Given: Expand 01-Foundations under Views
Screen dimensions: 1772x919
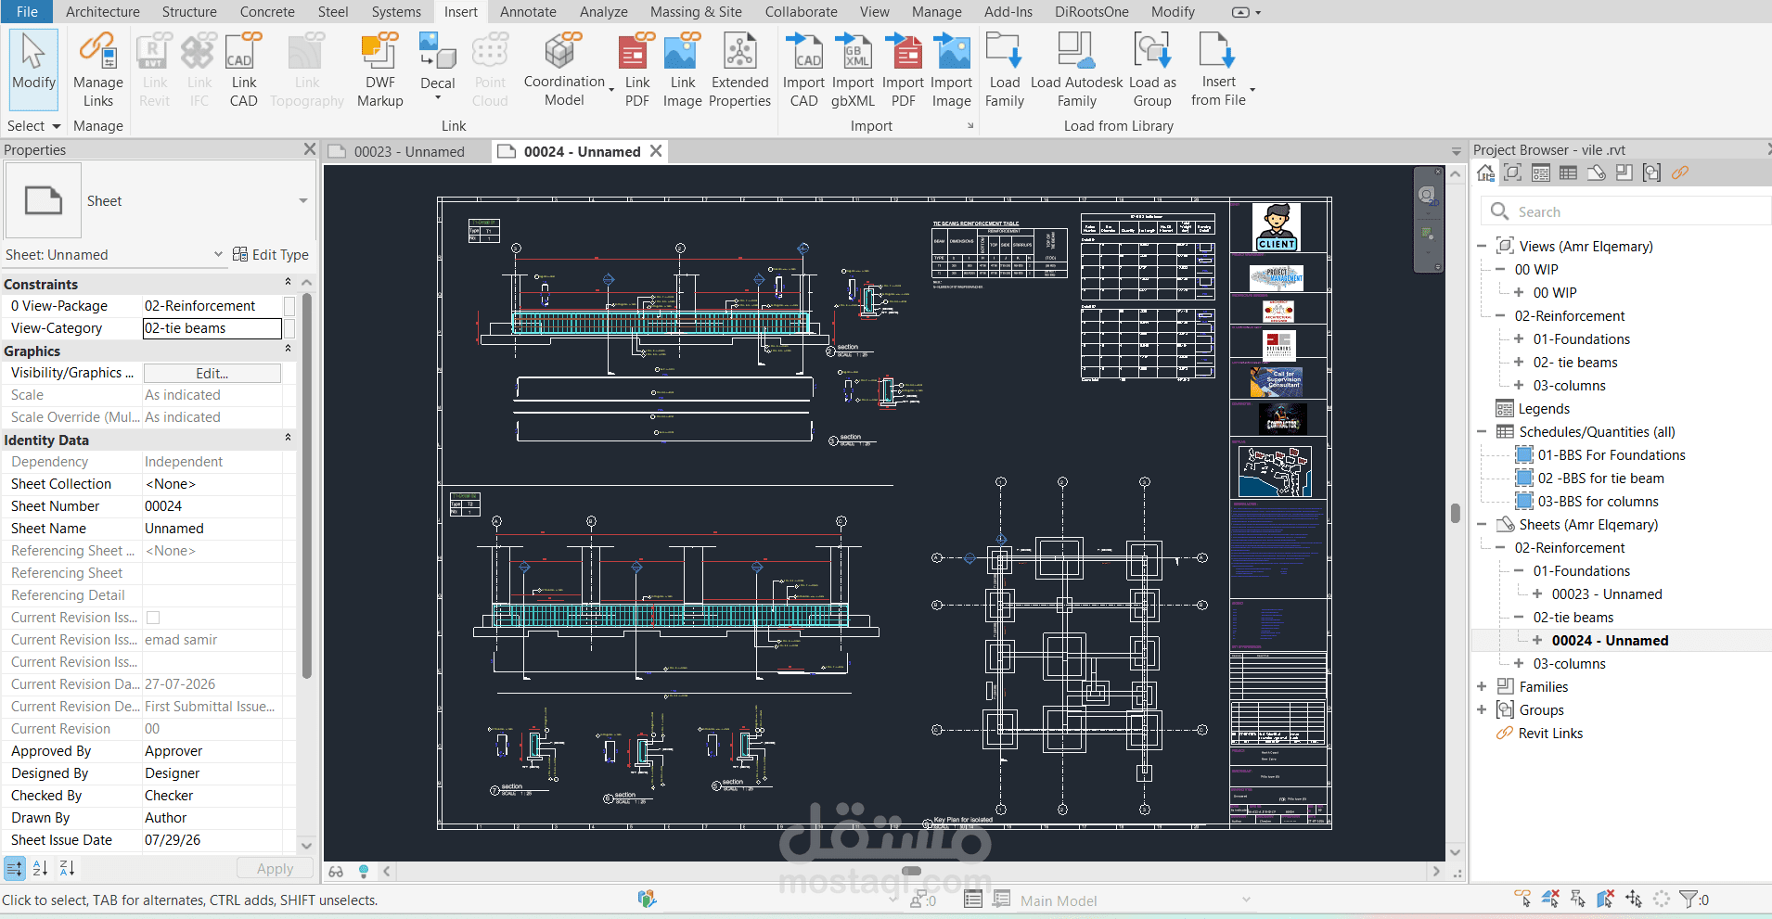Looking at the screenshot, I should pos(1519,338).
